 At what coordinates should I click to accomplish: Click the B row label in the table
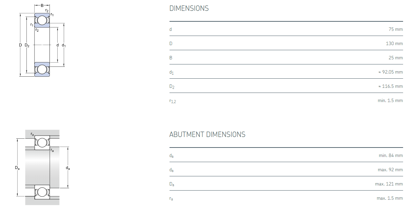coord(171,58)
